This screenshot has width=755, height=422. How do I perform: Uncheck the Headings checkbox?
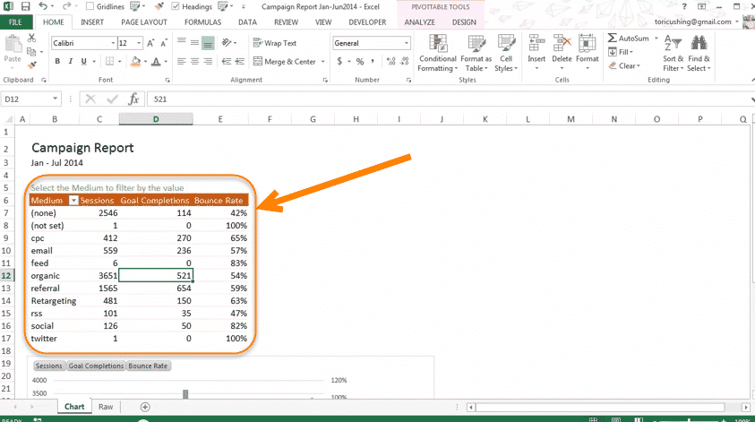point(175,6)
